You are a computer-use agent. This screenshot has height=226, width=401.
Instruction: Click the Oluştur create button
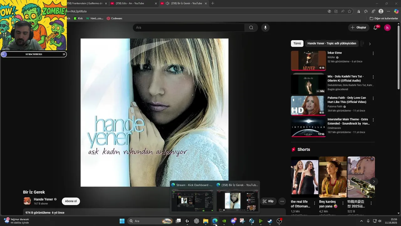click(x=358, y=28)
